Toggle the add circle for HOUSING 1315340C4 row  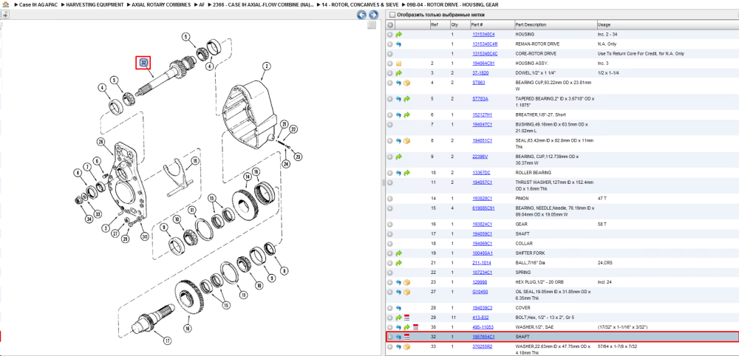(x=389, y=35)
